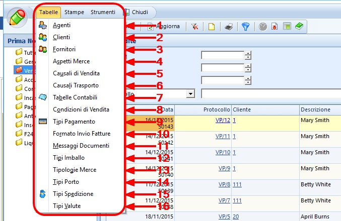This screenshot has width=341, height=221.
Task: Sort by the Descrizione column header
Action: pos(315,109)
